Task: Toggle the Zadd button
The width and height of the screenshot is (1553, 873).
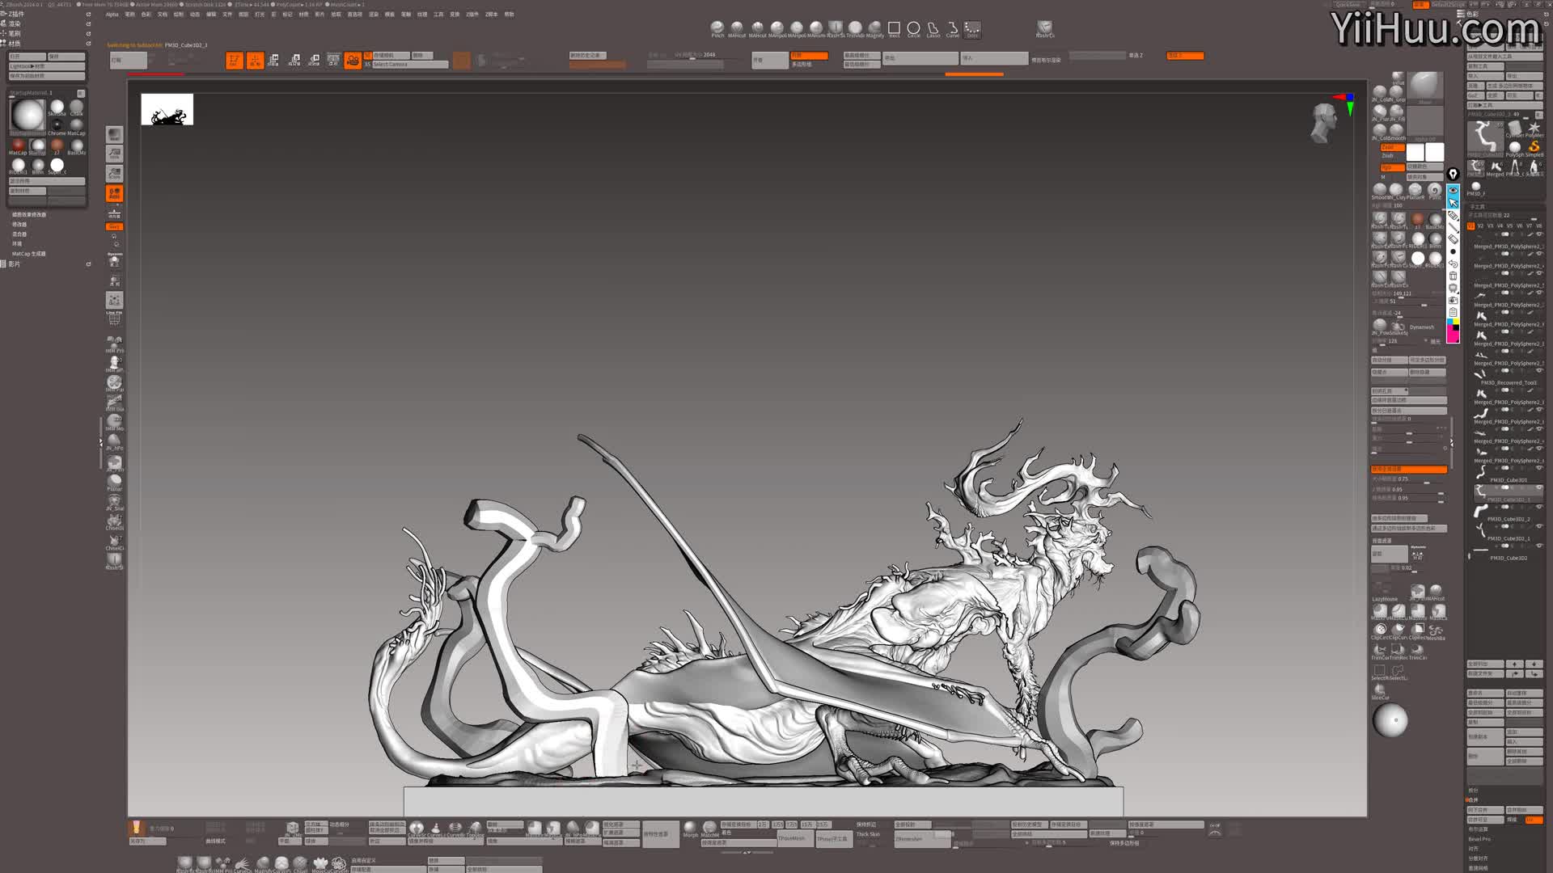Action: point(1390,148)
